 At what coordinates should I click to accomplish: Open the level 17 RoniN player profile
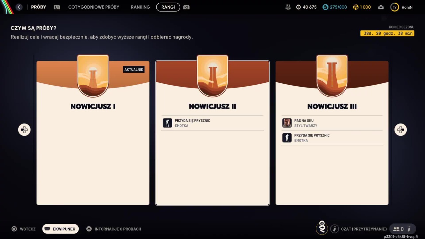(402, 7)
